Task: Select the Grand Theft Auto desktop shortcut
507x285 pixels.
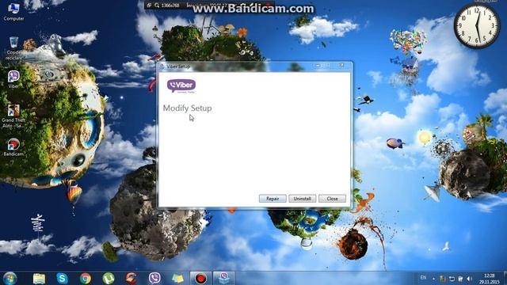Action: (13, 116)
